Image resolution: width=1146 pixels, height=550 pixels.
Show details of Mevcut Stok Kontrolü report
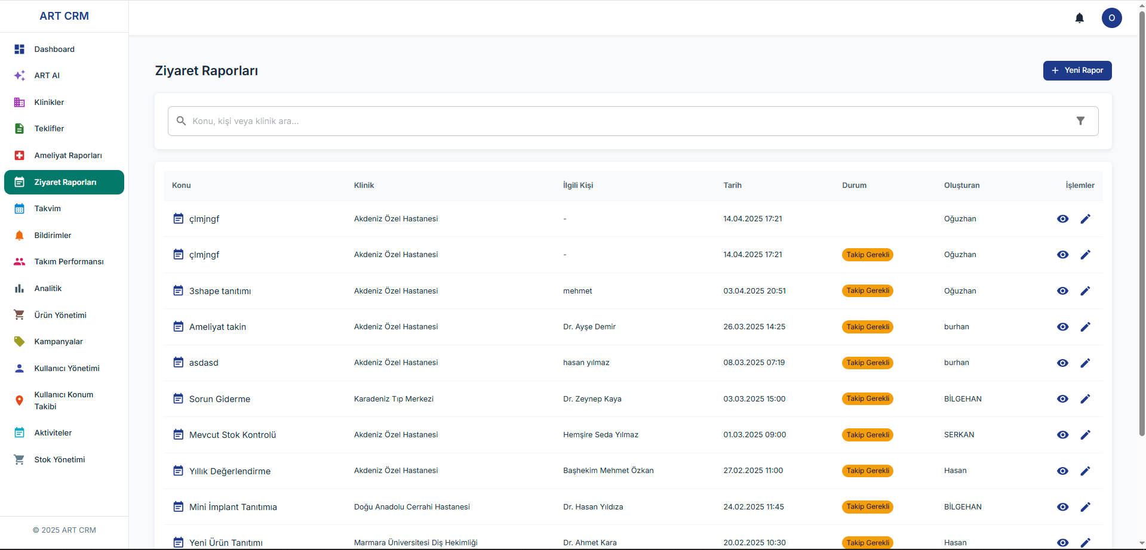1062,435
